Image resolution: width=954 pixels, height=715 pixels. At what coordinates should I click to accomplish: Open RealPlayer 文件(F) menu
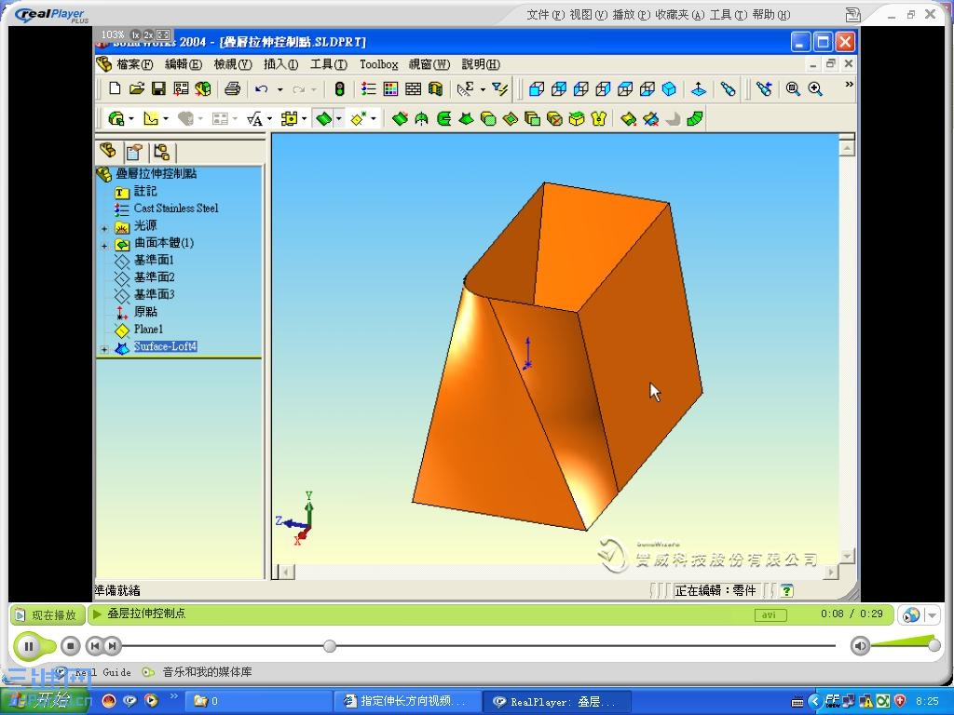tap(546, 15)
